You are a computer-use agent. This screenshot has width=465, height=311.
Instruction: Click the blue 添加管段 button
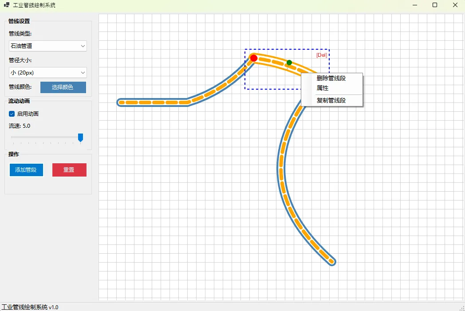(x=26, y=170)
